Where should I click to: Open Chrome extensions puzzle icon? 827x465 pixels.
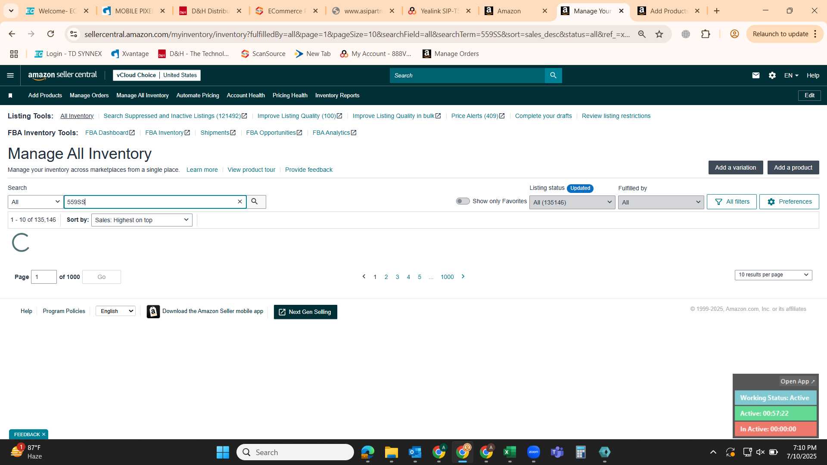coord(706,34)
